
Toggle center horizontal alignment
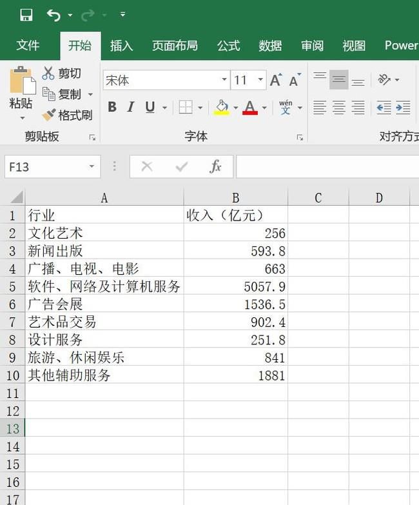click(339, 108)
